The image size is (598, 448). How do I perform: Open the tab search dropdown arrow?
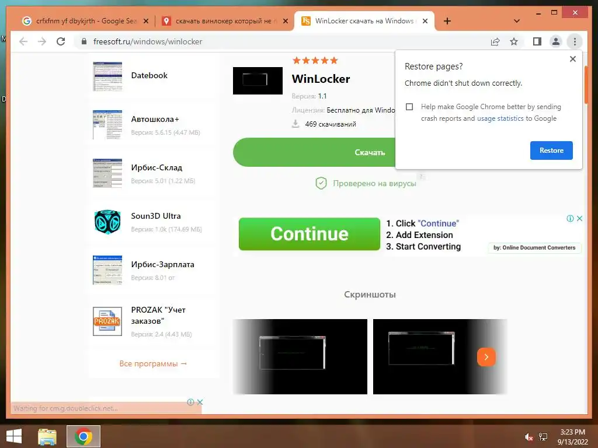click(x=517, y=21)
